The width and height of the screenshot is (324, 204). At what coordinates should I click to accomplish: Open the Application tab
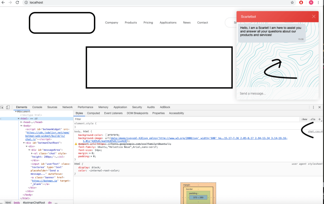pos(120,107)
